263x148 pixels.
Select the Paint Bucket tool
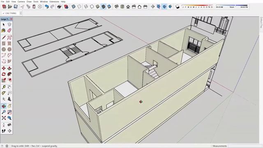tap(4, 30)
